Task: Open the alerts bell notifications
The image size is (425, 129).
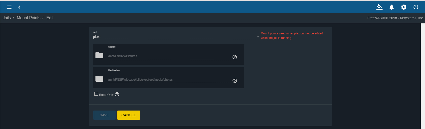Action: tap(391, 7)
